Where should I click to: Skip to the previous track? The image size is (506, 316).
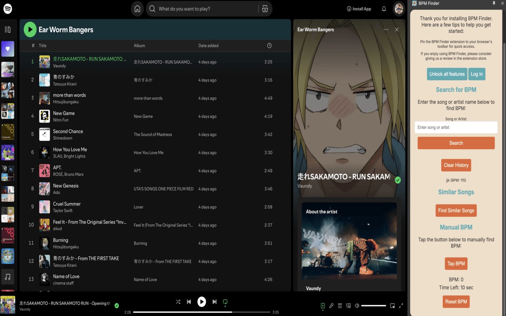click(189, 302)
